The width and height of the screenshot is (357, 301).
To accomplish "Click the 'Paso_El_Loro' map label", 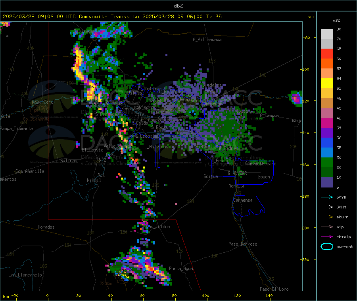I will [x=274, y=289].
